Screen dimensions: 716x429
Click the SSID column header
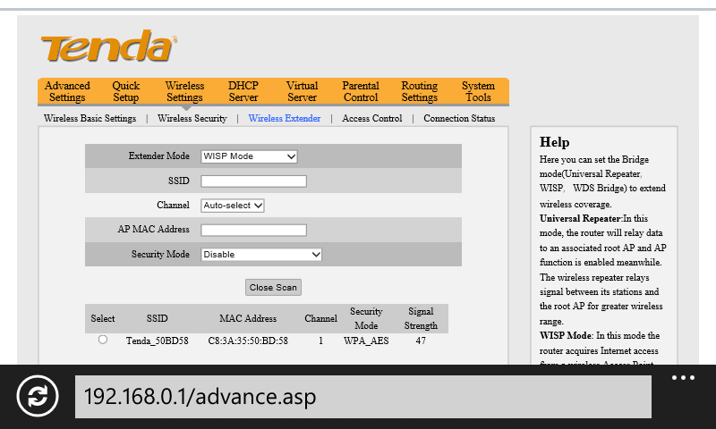[158, 319]
